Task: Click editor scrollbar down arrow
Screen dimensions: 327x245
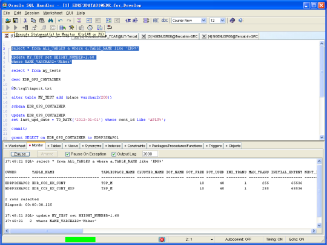Action: [322, 137]
